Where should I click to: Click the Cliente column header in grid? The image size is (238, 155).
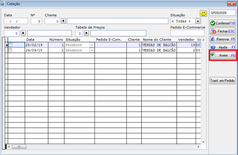click(x=134, y=39)
